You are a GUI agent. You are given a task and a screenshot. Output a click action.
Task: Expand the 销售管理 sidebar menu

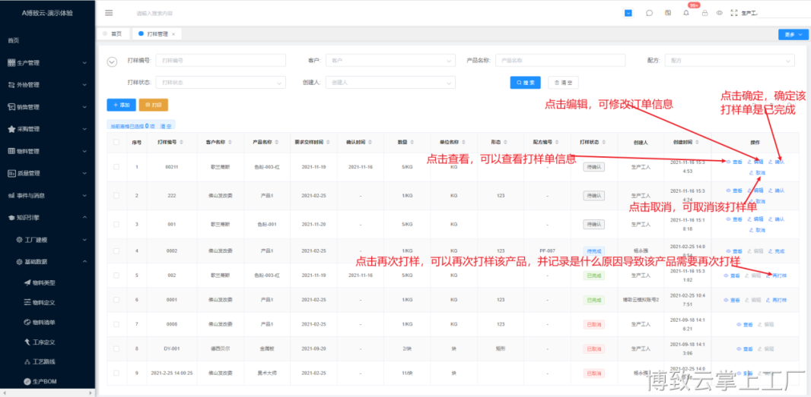(48, 107)
